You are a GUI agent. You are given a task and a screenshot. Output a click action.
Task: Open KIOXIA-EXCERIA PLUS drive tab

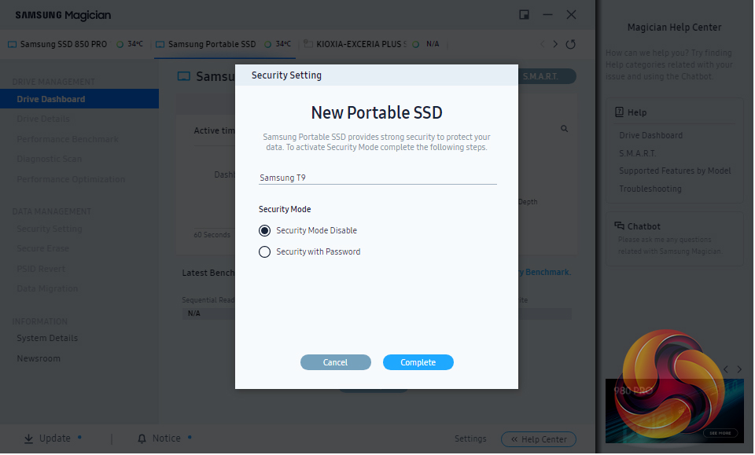[361, 44]
